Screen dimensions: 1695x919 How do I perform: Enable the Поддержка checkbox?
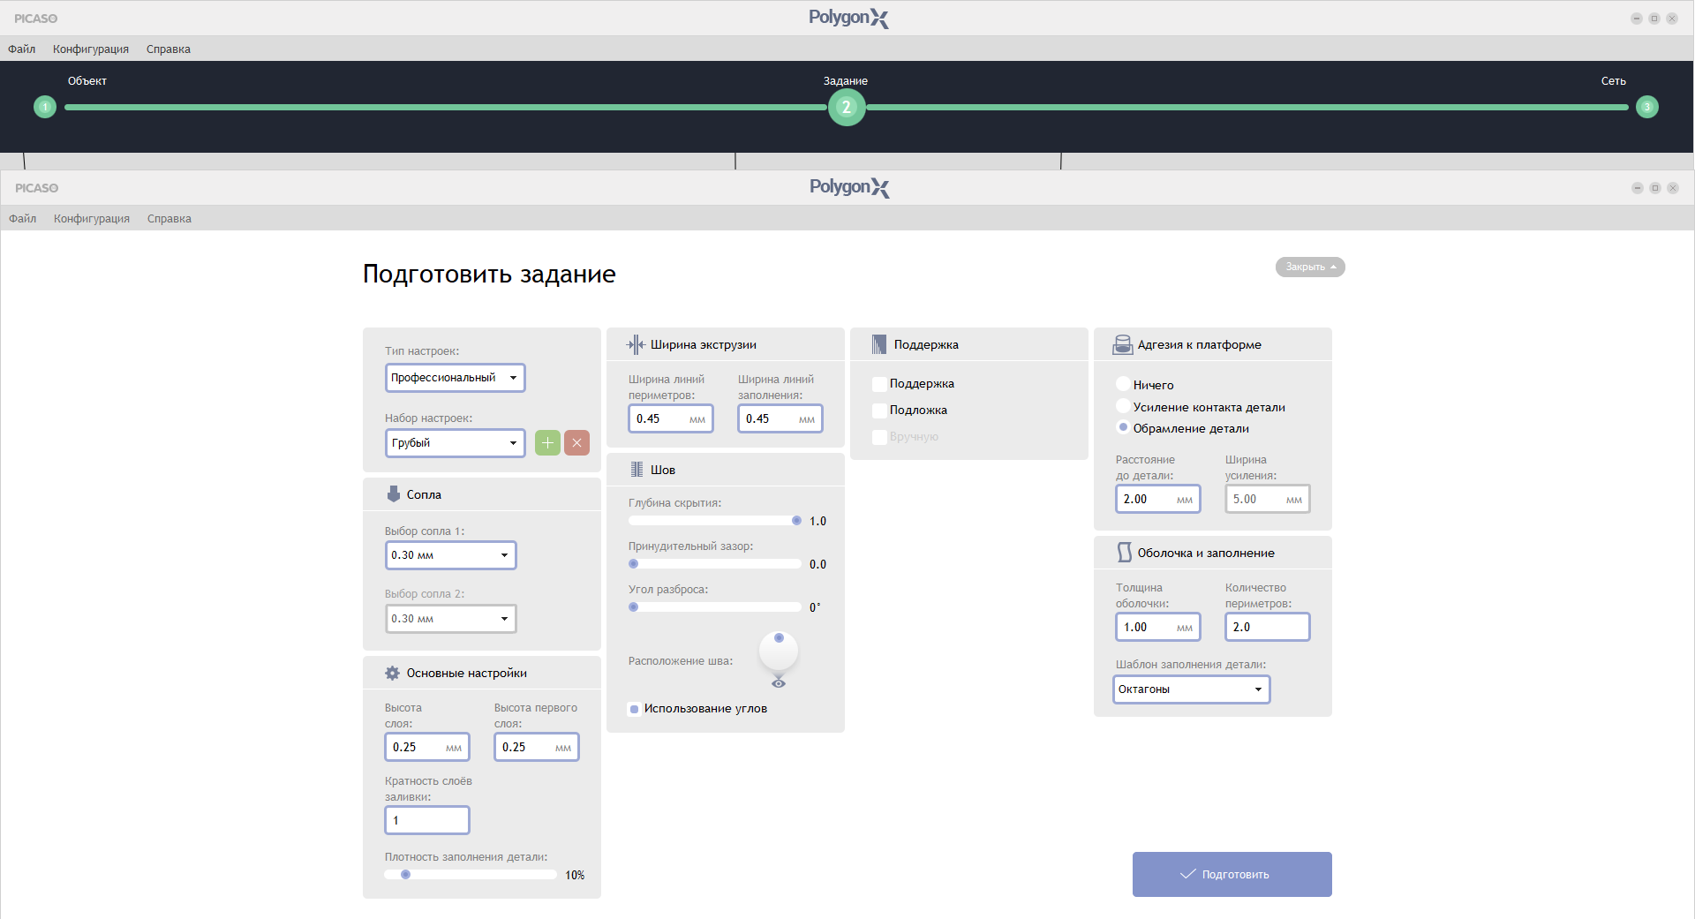879,384
